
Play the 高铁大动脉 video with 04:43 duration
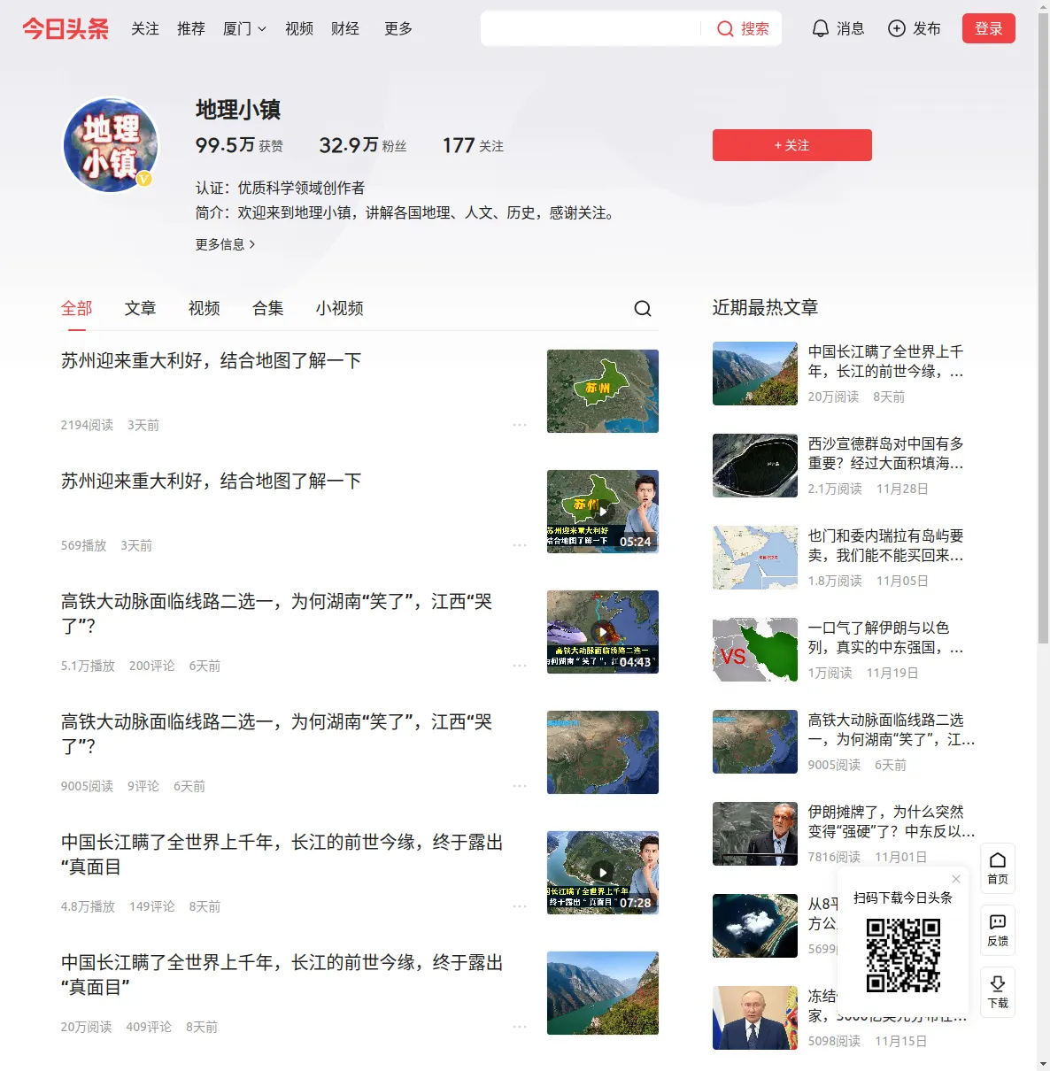pos(603,632)
